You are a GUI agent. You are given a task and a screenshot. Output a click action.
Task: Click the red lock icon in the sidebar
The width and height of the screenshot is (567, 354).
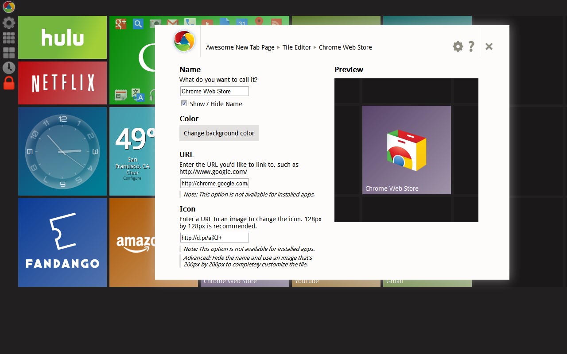(9, 83)
